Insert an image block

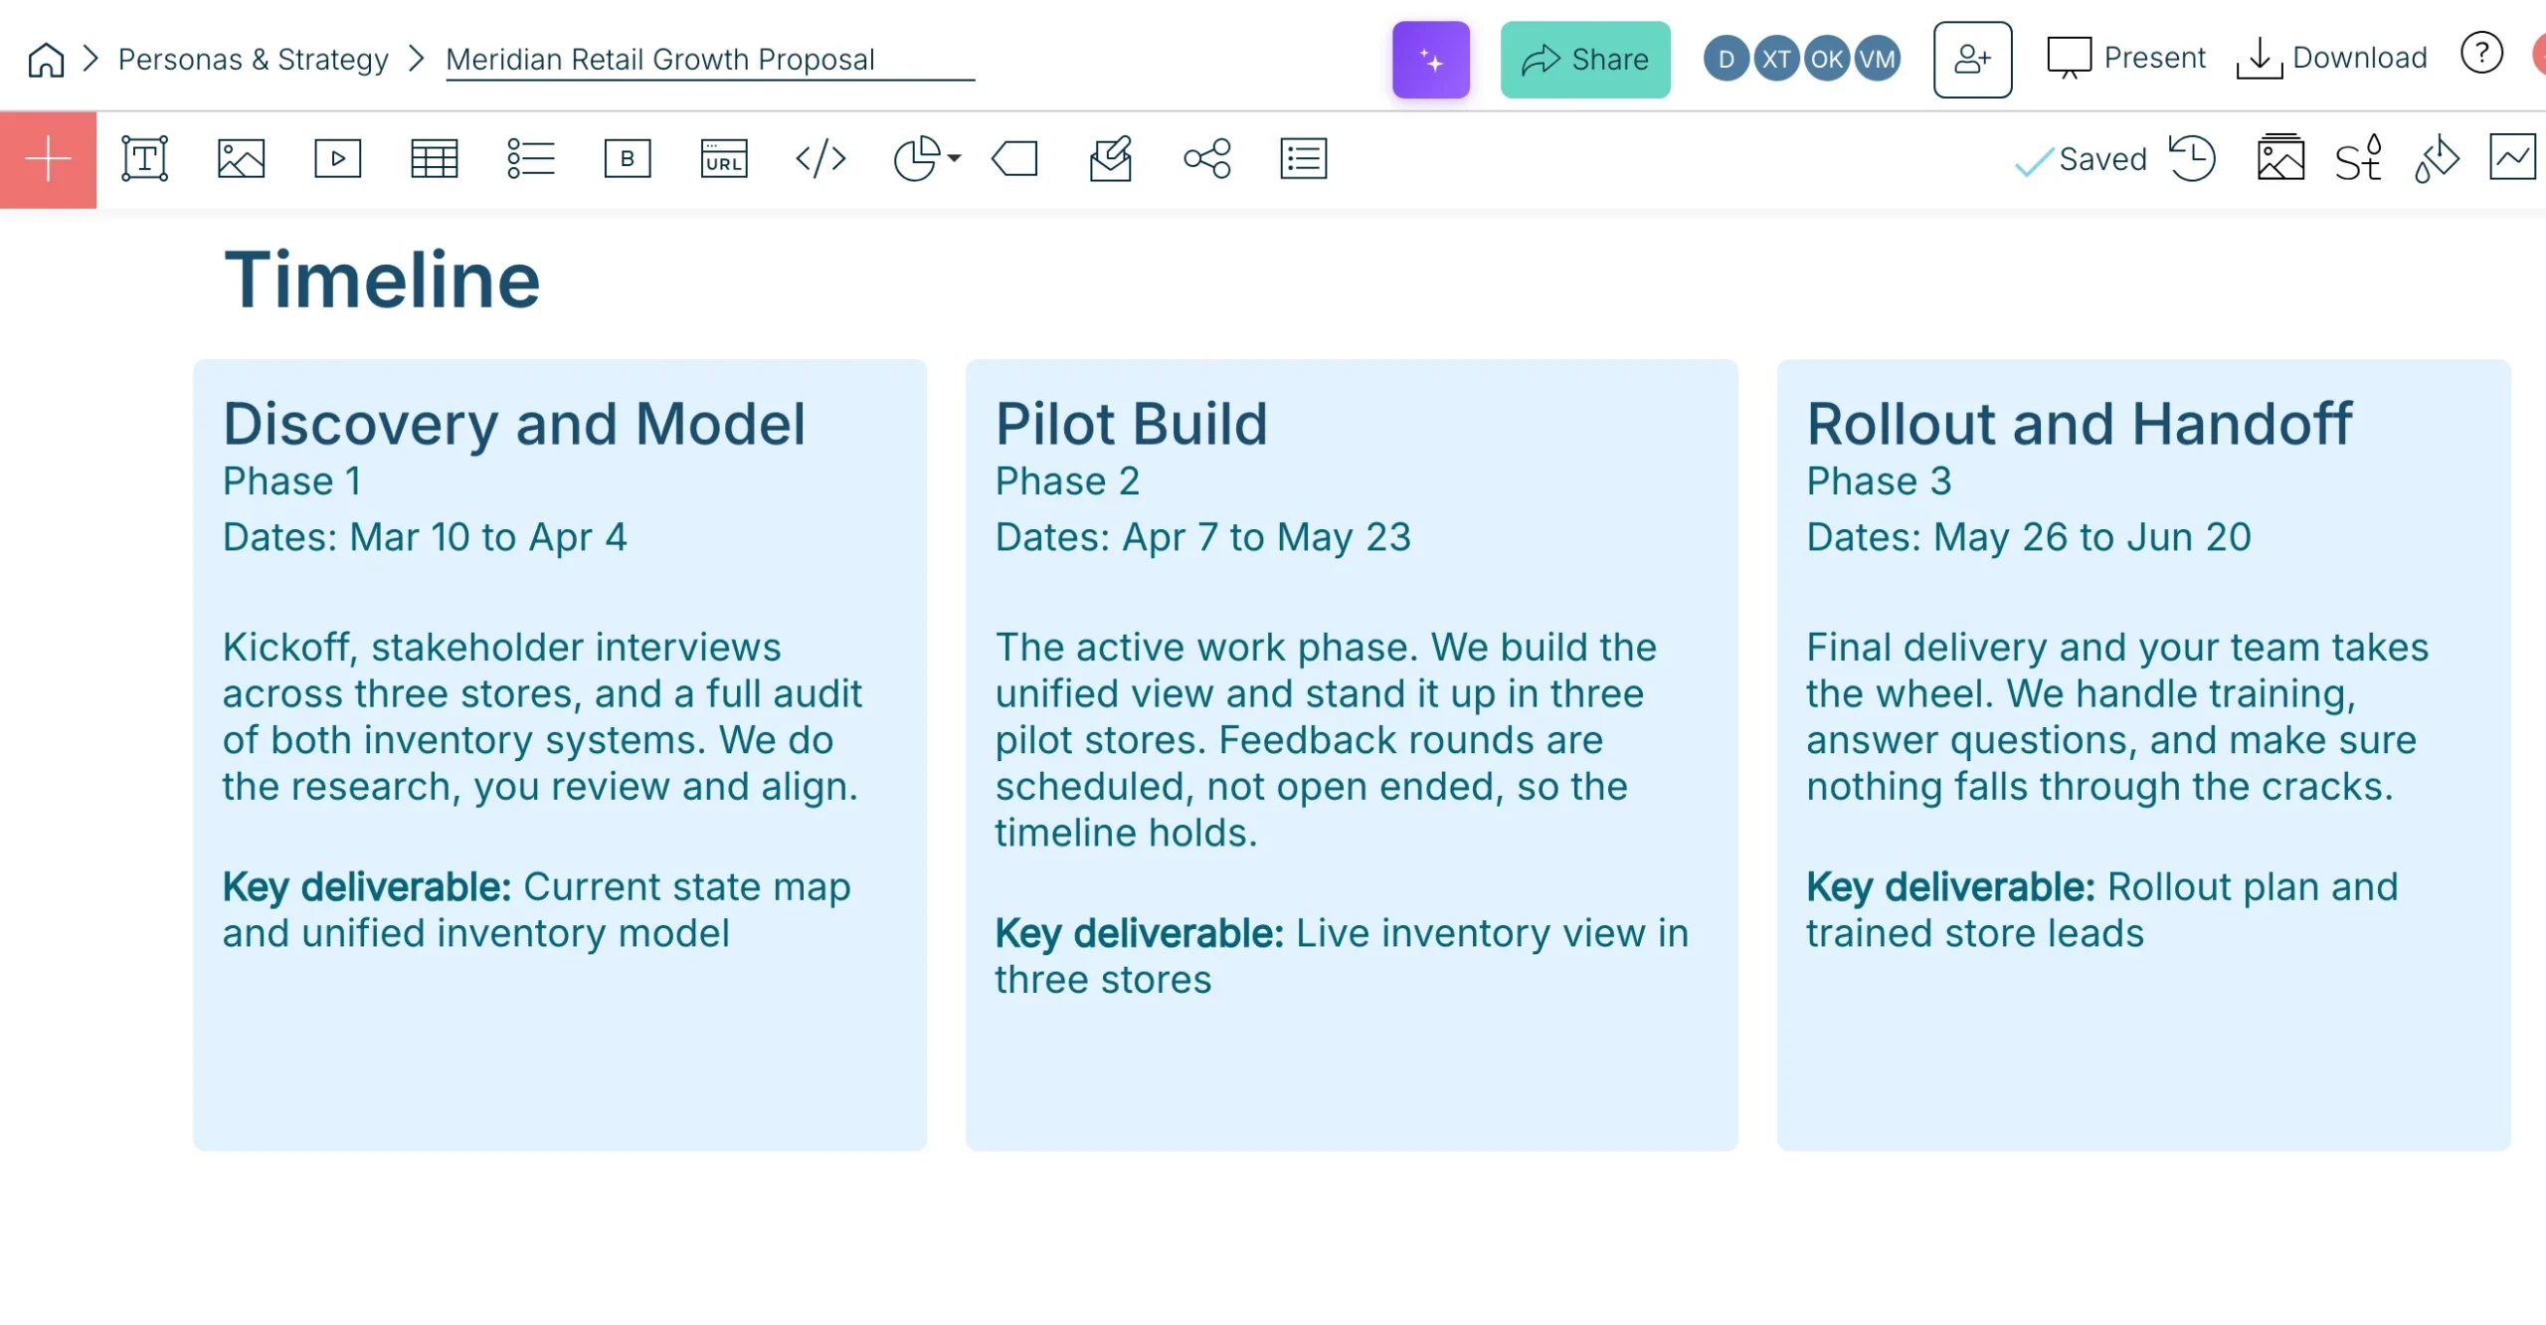click(241, 159)
